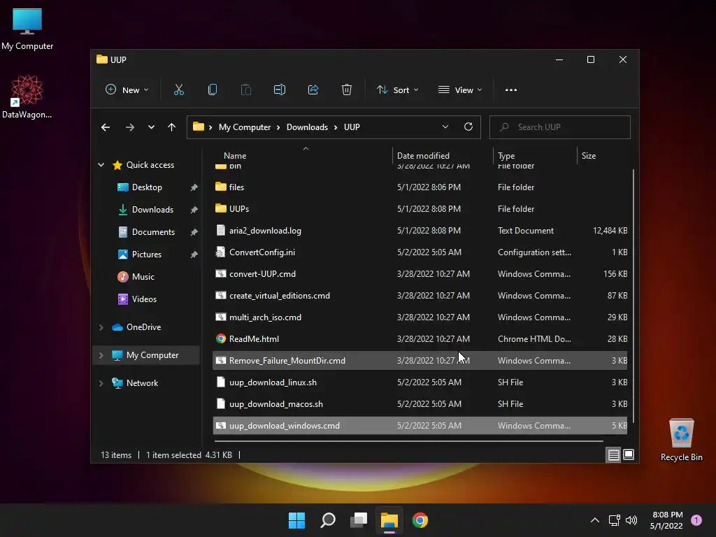Select uup_download_linux.sh file
Image resolution: width=716 pixels, height=537 pixels.
(x=420, y=382)
